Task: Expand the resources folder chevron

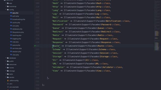Action: [x=6, y=64]
